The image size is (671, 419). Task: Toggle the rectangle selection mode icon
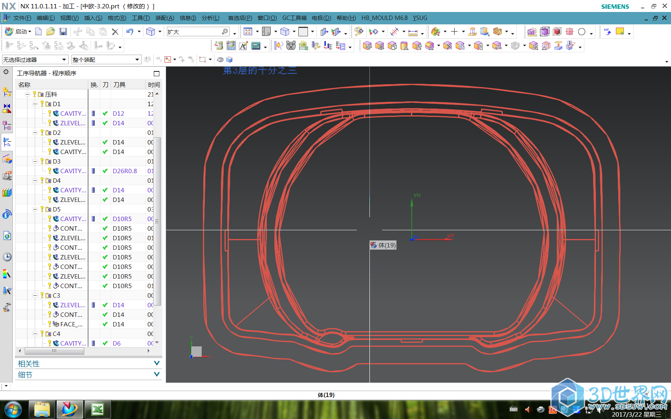202,59
